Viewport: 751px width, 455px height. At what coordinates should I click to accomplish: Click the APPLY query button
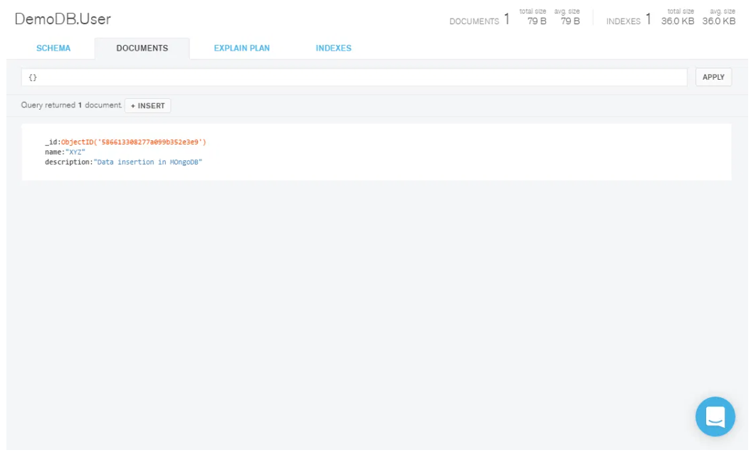(713, 77)
